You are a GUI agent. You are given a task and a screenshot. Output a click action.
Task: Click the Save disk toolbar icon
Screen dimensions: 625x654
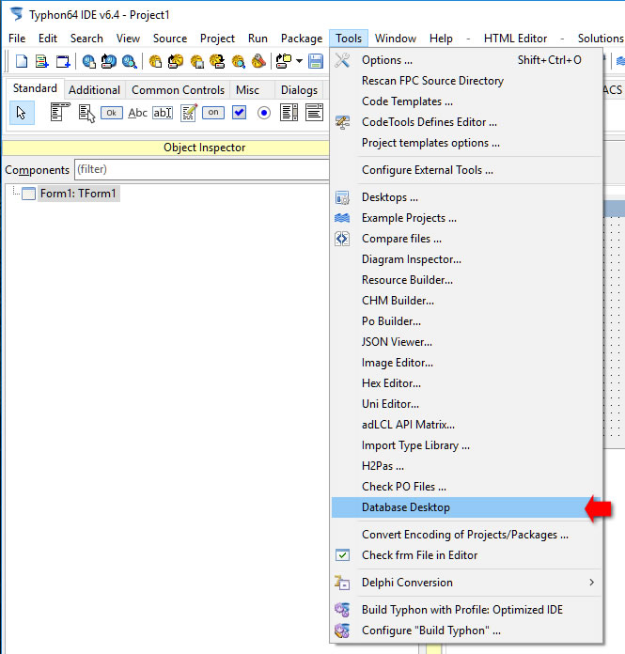click(x=316, y=61)
